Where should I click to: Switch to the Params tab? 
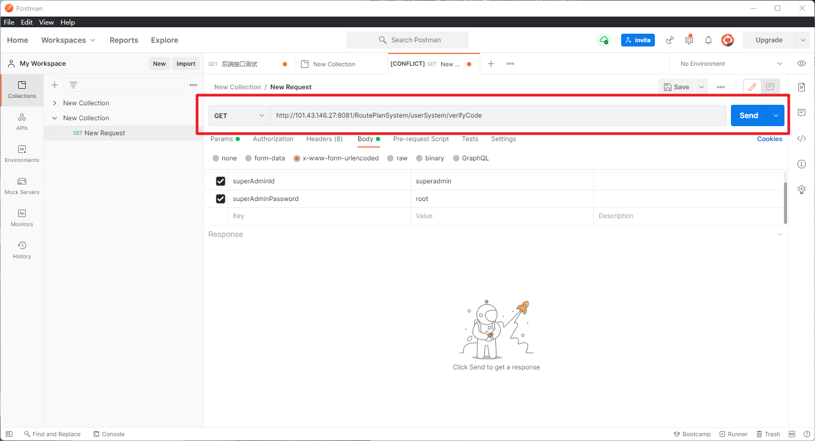tap(225, 139)
